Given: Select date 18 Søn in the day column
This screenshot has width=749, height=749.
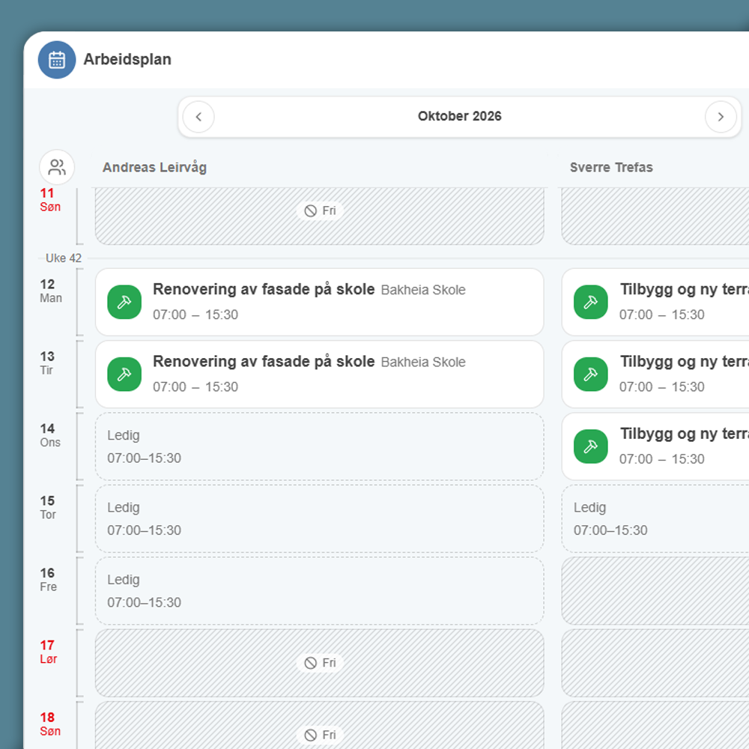Looking at the screenshot, I should (50, 724).
